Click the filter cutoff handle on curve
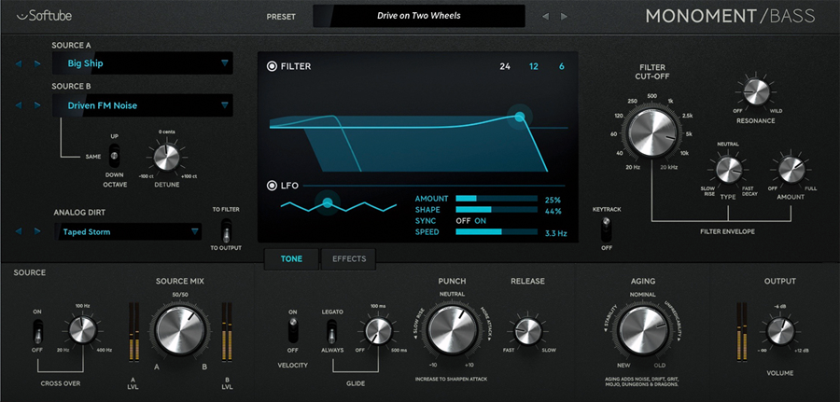The height and width of the screenshot is (402, 840). coord(519,117)
